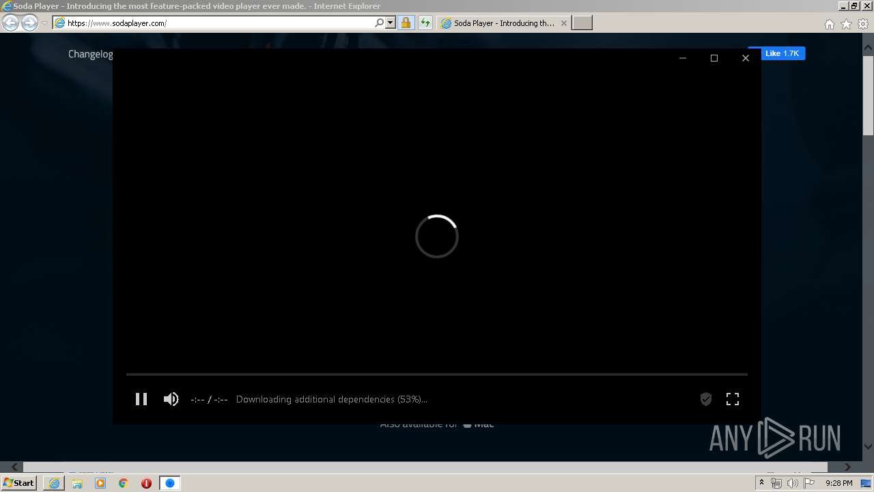Click the 9:28 PM taskbar clock
This screenshot has height=492, width=874.
[838, 483]
